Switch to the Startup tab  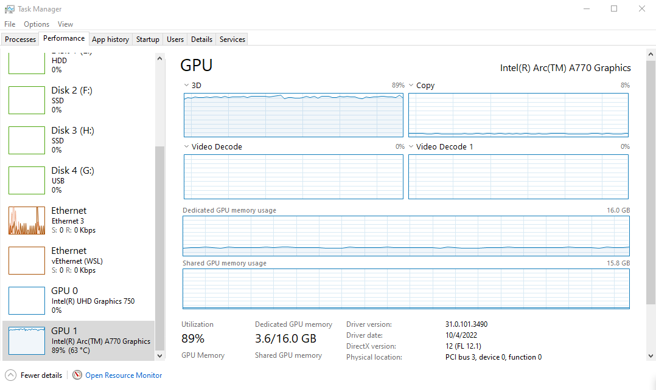[148, 39]
